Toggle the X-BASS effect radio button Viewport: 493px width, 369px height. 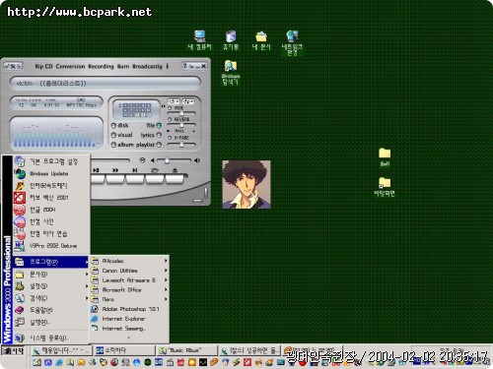click(170, 138)
